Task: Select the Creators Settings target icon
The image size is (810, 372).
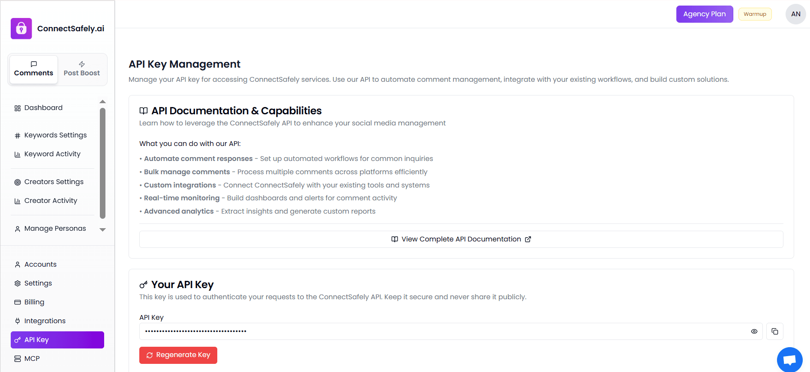Action: click(x=18, y=182)
